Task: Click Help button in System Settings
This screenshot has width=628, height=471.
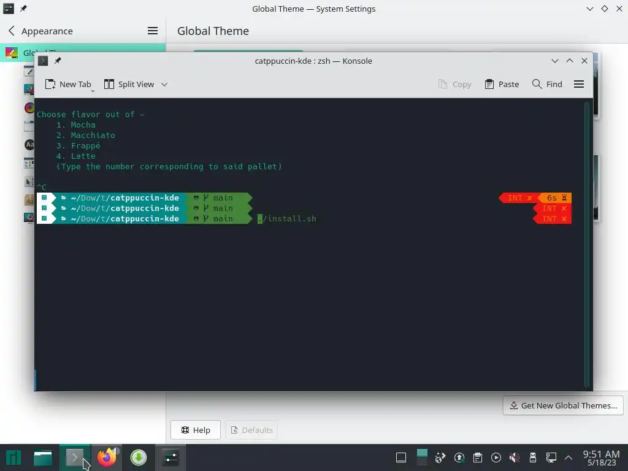Action: [x=196, y=430]
